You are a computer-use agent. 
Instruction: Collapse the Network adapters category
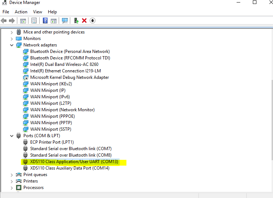coord(12,45)
